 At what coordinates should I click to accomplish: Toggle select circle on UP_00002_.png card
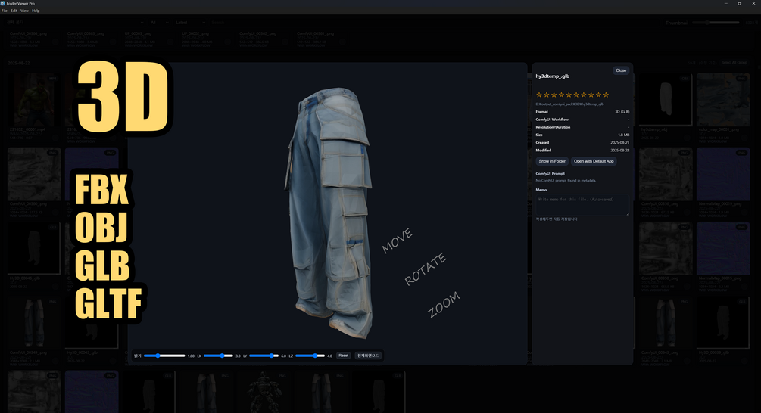pyautogui.click(x=227, y=42)
